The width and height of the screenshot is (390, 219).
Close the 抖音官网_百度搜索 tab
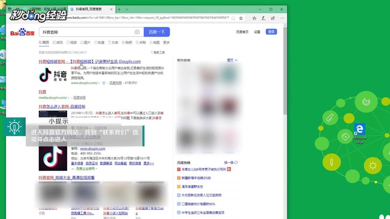[x=111, y=9]
